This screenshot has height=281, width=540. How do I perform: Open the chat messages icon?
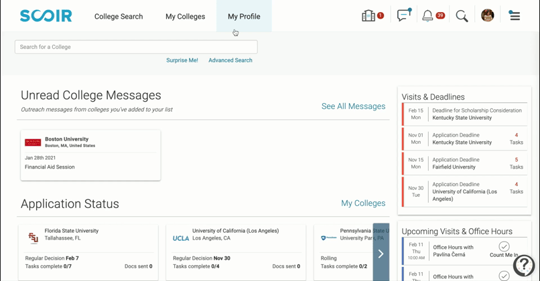[403, 15]
